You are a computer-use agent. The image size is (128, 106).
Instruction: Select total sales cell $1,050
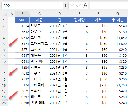(117, 38)
